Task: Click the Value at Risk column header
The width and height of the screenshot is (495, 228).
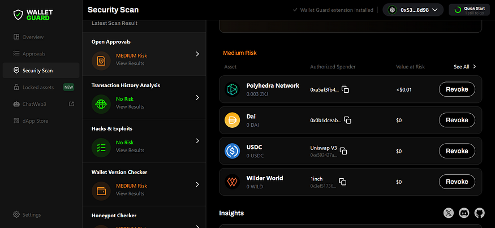Action: 410,67
